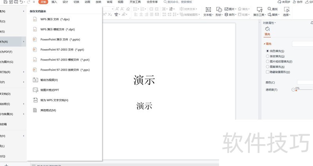Select pattern fill (图案填充) radio button

[268, 66]
